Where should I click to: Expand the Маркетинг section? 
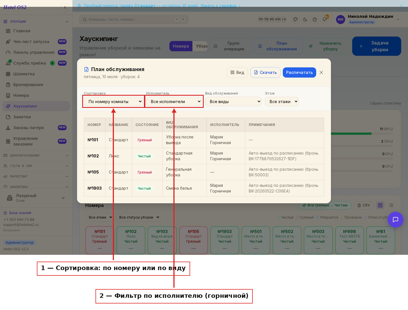36,176
